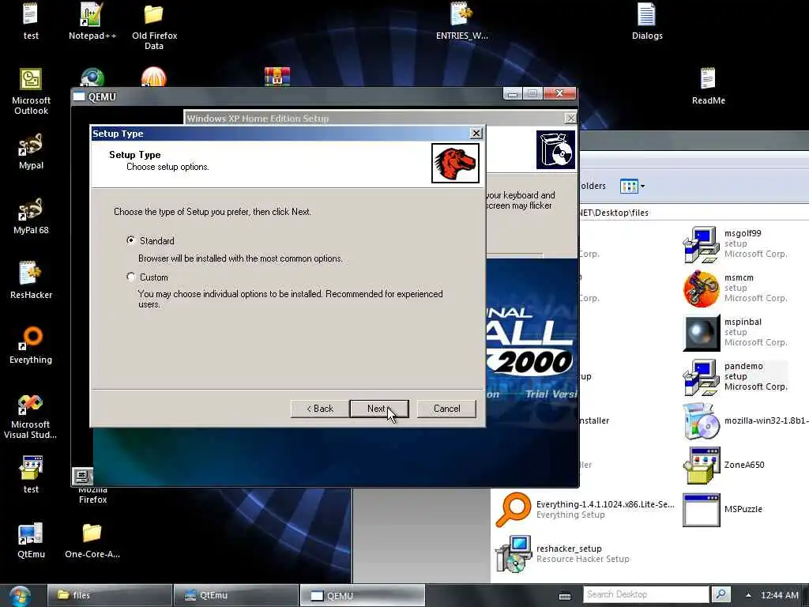The height and width of the screenshot is (607, 809).
Task: Open the test text file on desktop
Action: [x=31, y=21]
